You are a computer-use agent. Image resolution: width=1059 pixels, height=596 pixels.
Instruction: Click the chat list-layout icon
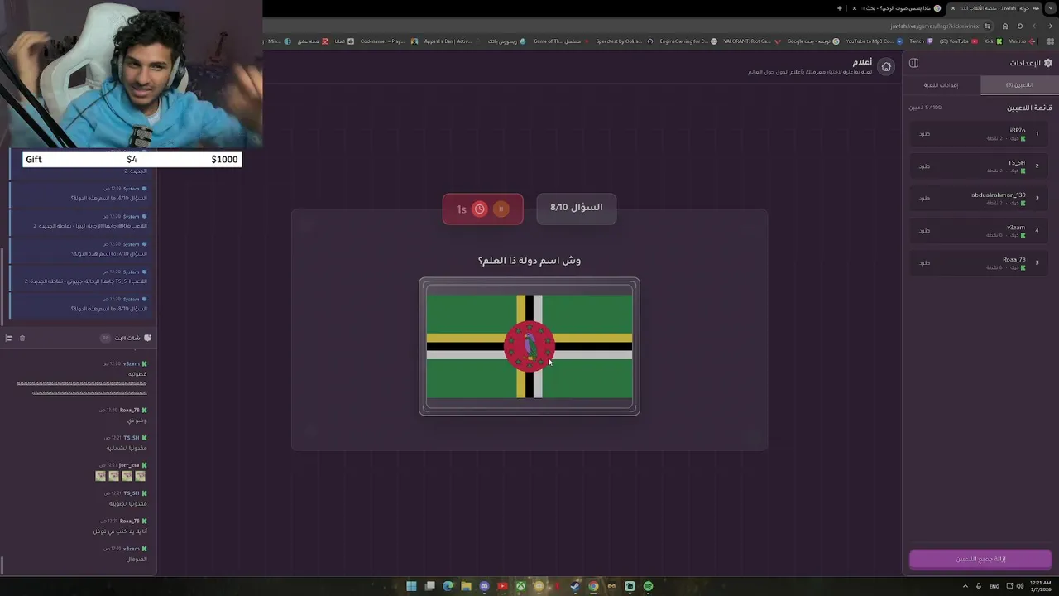pyautogui.click(x=9, y=338)
